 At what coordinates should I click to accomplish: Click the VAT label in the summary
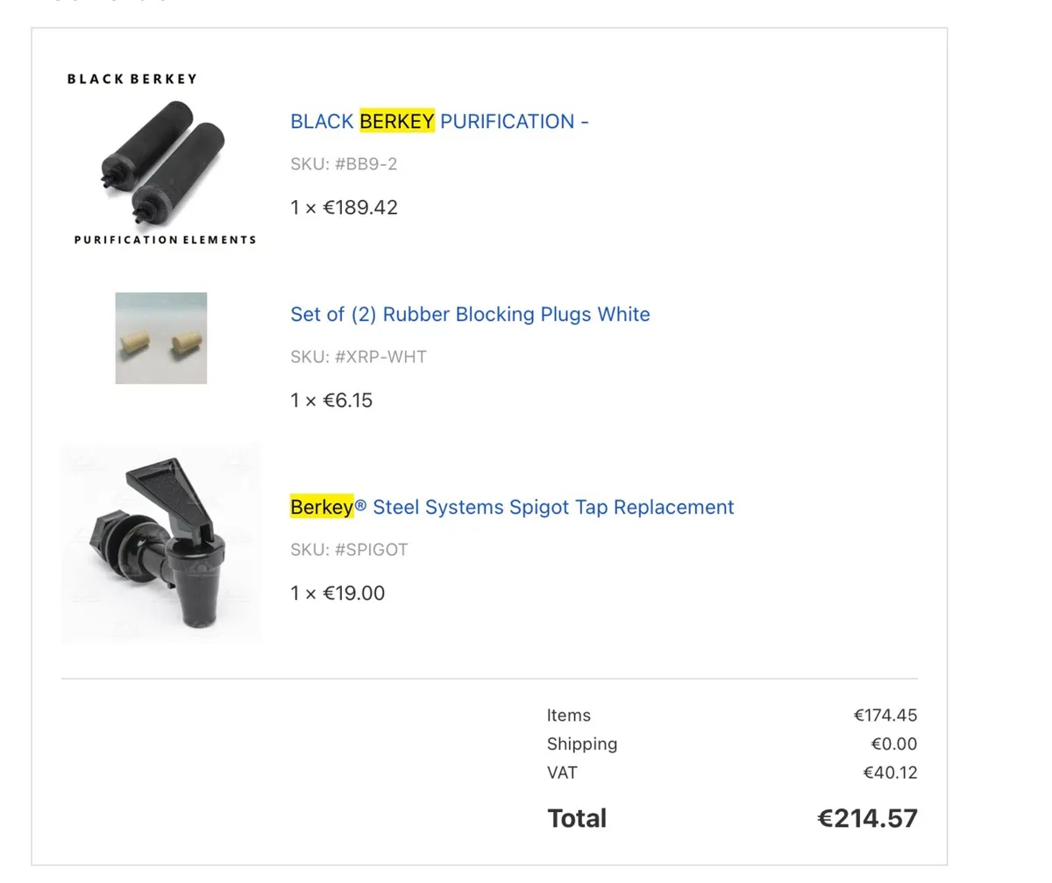click(562, 773)
